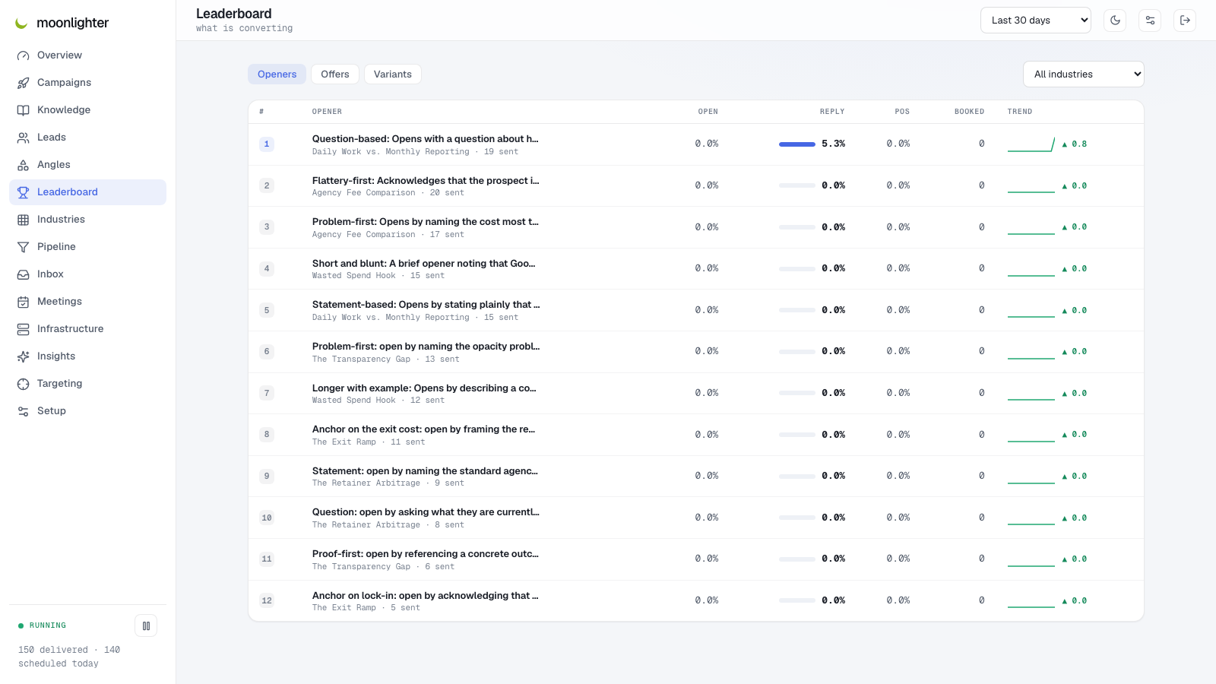
Task: Select the Openers tab
Action: (277, 74)
